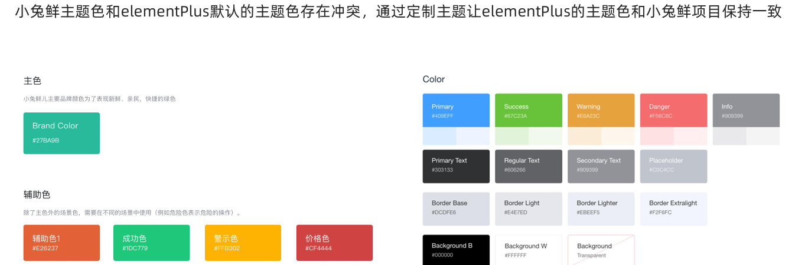Select the 成功色 #1DC779 green swatch

(151, 243)
